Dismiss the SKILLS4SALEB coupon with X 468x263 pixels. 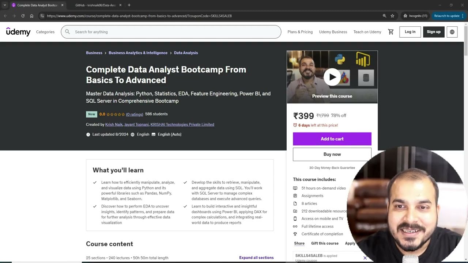[365, 258]
